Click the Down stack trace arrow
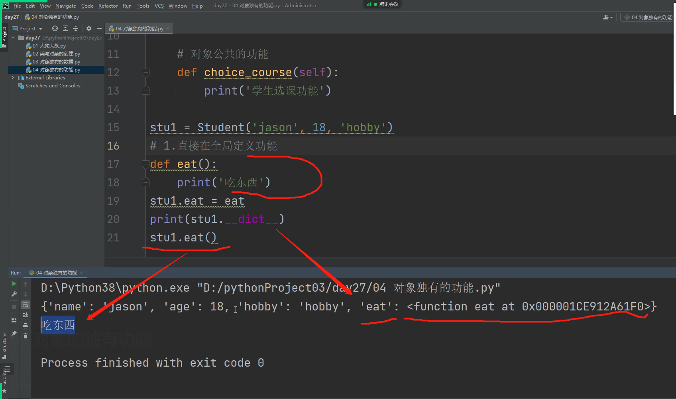Screen dimensions: 676x399 tap(26, 294)
